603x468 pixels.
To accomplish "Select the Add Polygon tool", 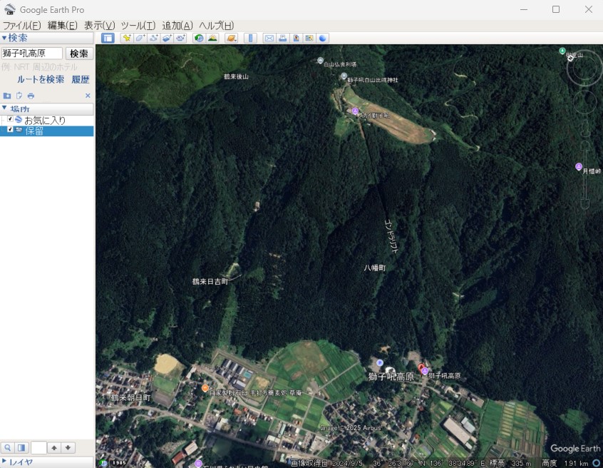I will point(140,38).
